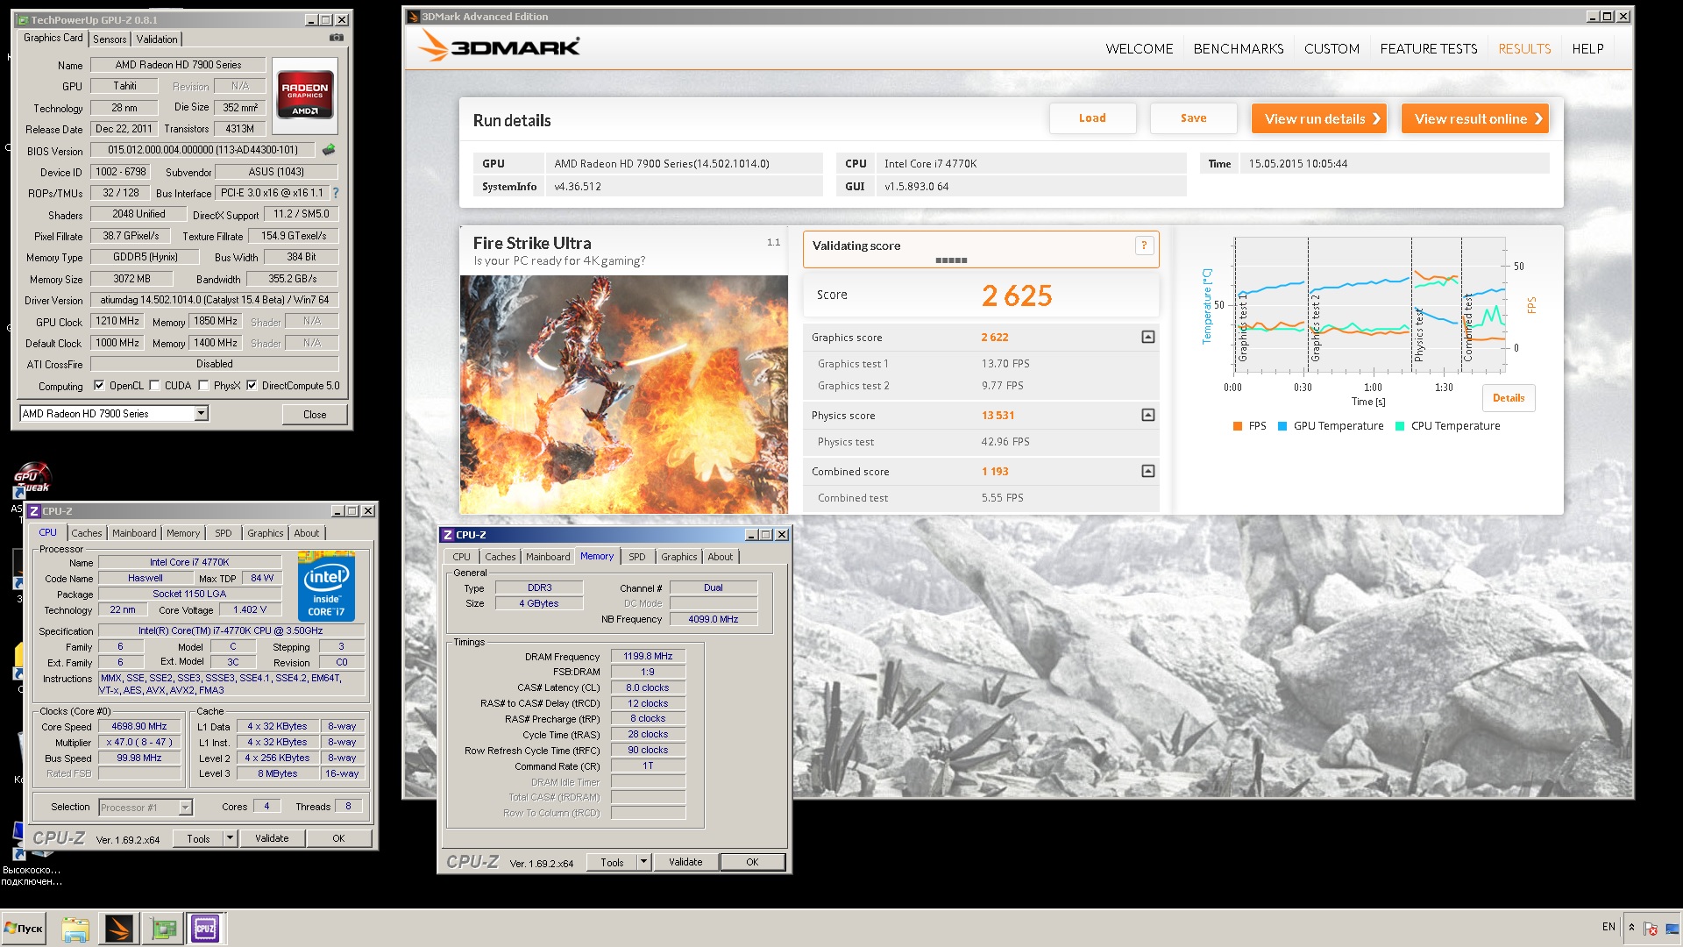Click the GPU-Z title bar icon
Screen dimensions: 1683x947
click(23, 19)
